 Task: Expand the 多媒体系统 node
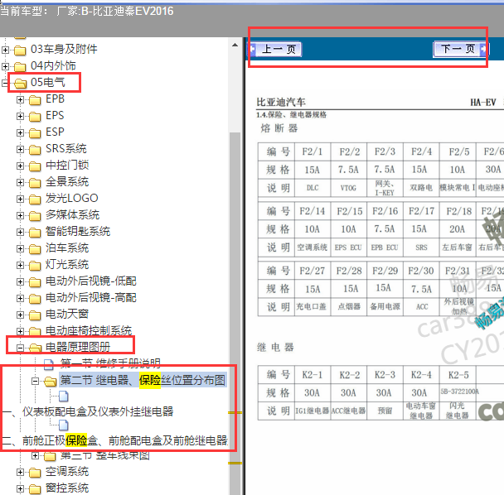click(20, 216)
